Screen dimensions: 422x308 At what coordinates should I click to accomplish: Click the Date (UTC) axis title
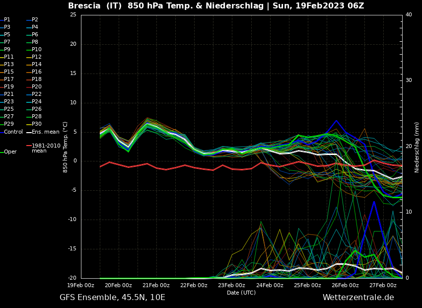click(241, 293)
